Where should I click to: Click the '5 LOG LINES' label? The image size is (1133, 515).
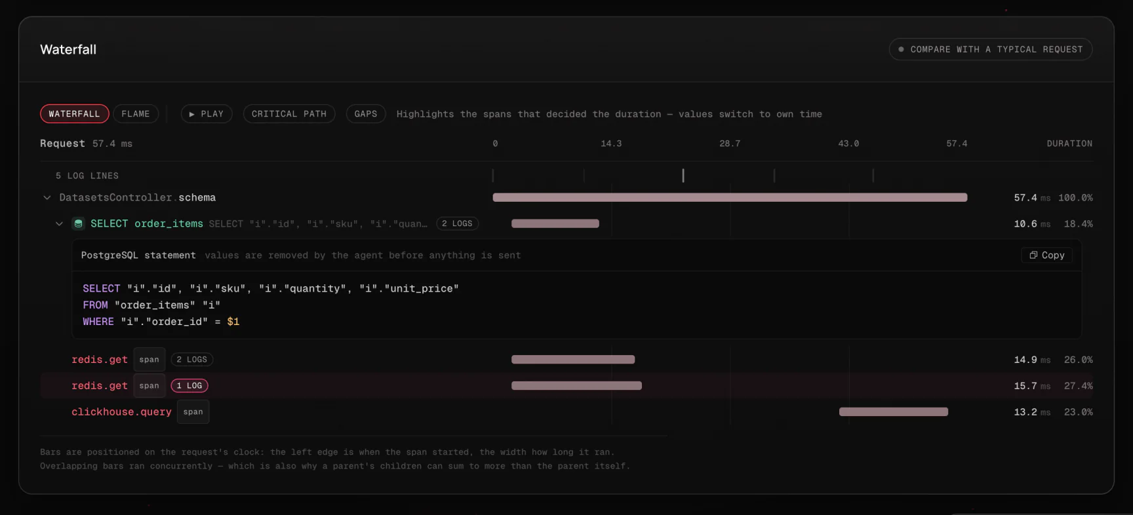(87, 176)
